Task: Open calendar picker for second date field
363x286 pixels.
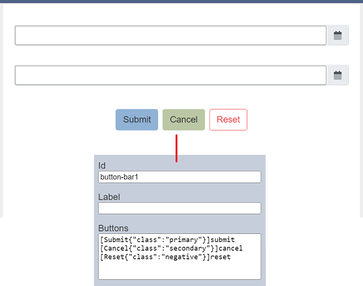Action: coord(337,75)
